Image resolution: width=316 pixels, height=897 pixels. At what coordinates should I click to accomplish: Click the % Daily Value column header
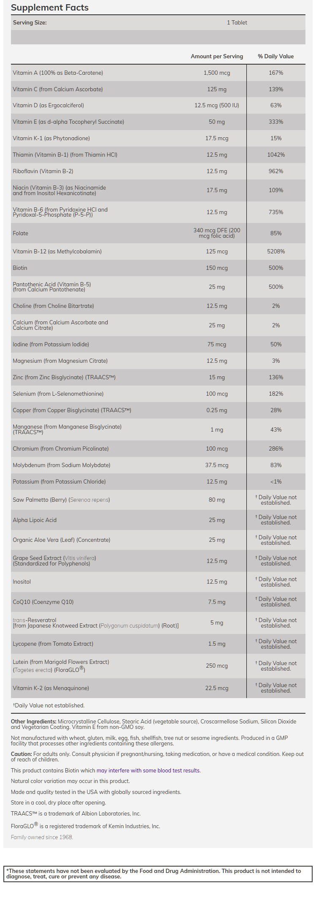(x=276, y=56)
